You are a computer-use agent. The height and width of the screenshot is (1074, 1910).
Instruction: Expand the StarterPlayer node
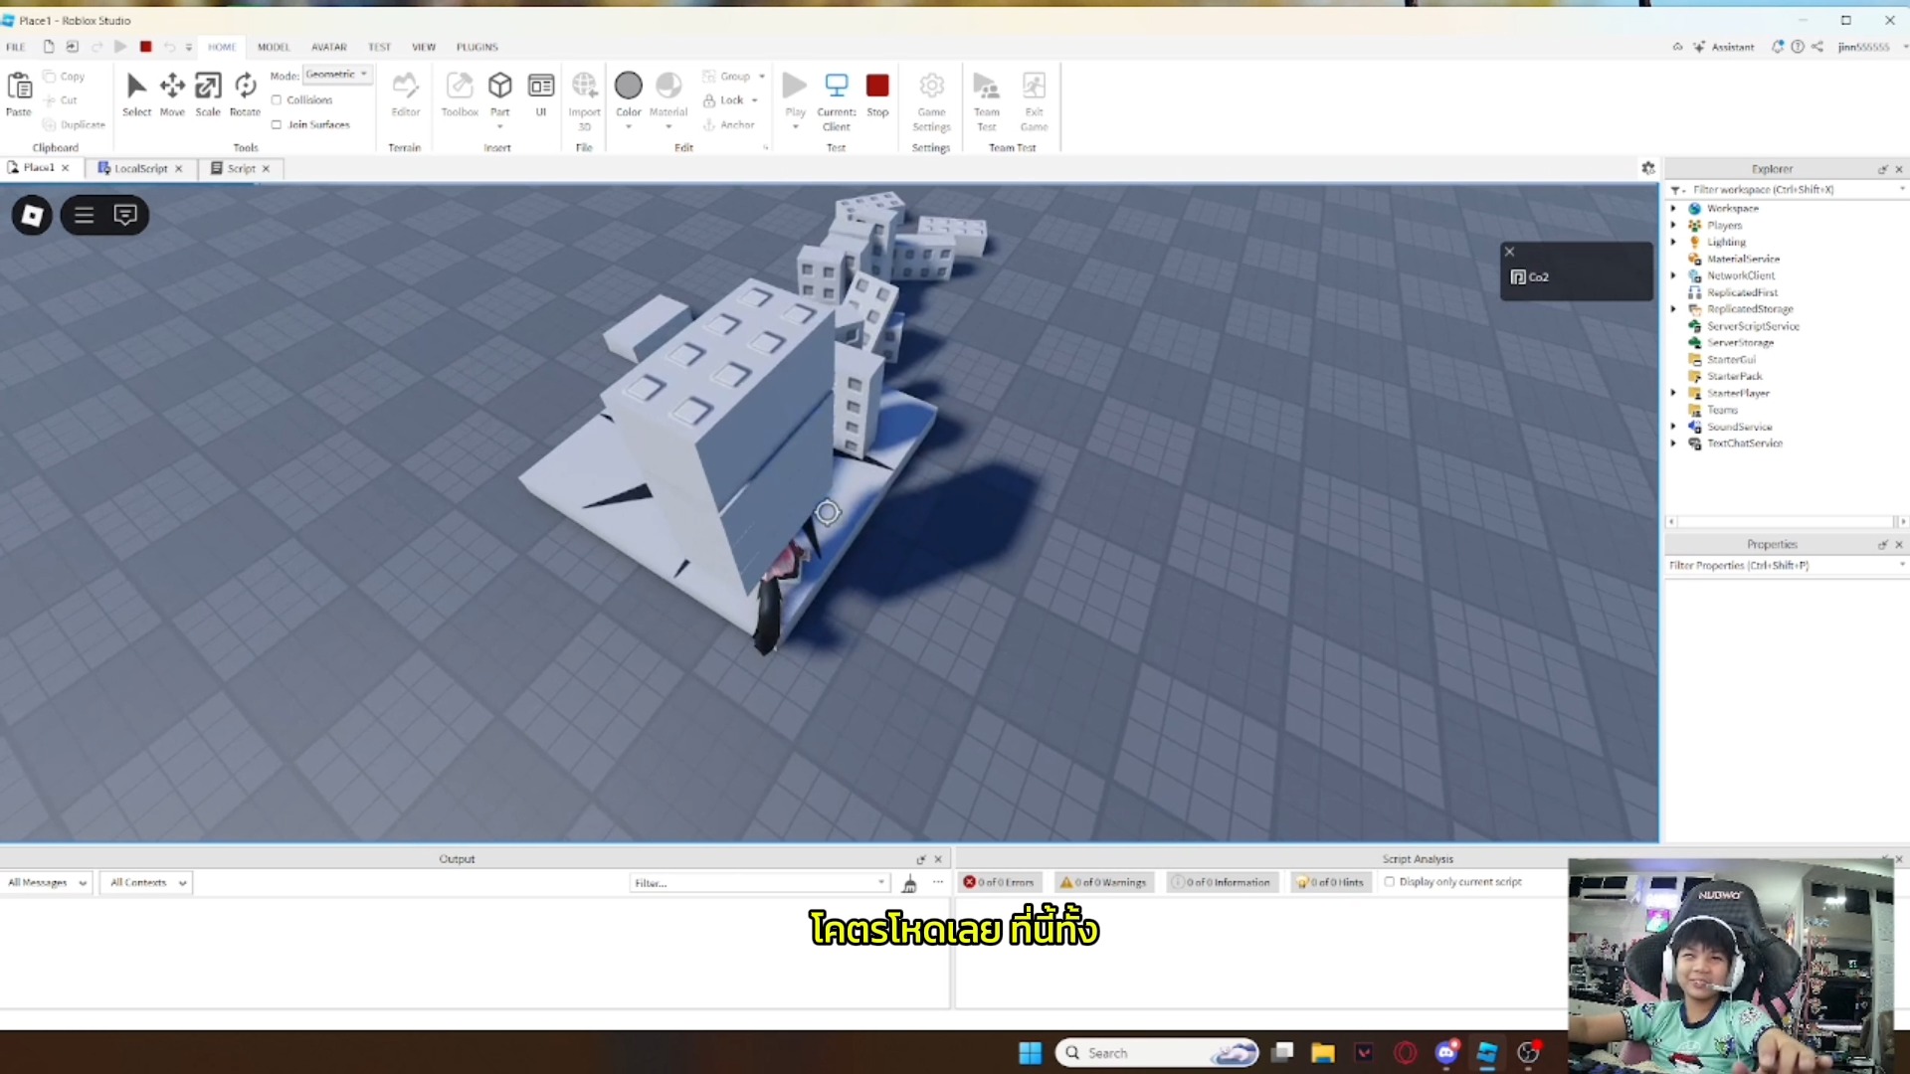click(x=1674, y=393)
